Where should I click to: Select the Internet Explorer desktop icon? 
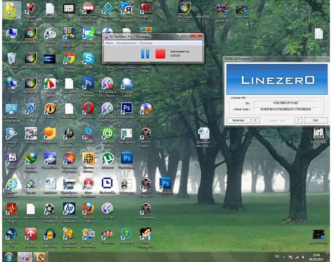[x=11, y=188]
